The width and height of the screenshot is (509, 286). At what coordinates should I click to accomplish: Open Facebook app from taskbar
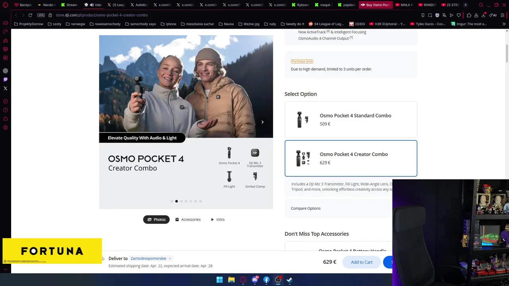coord(266,280)
